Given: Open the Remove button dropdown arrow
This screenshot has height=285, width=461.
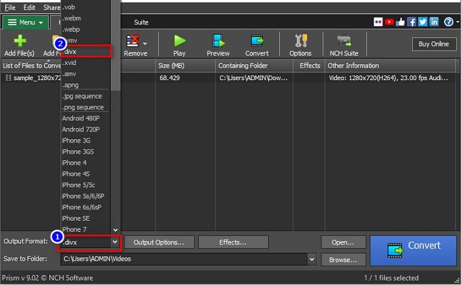Looking at the screenshot, I should click(x=145, y=44).
